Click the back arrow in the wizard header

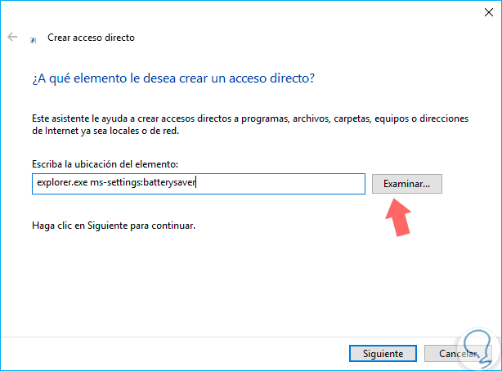13,38
